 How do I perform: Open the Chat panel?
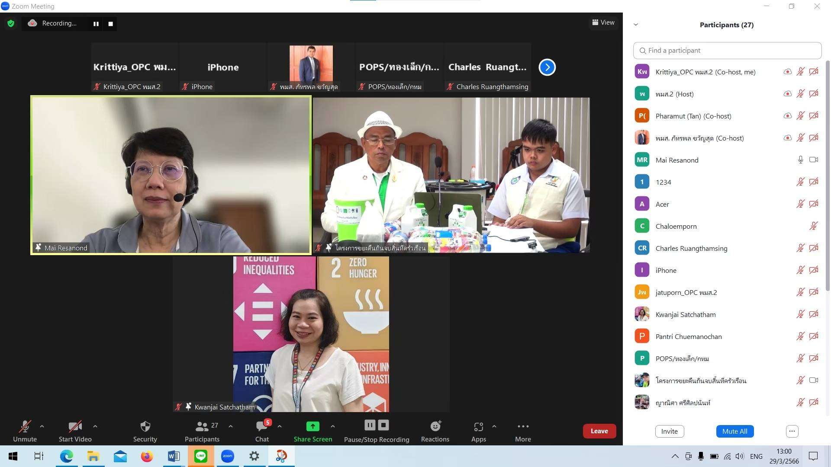tap(262, 431)
